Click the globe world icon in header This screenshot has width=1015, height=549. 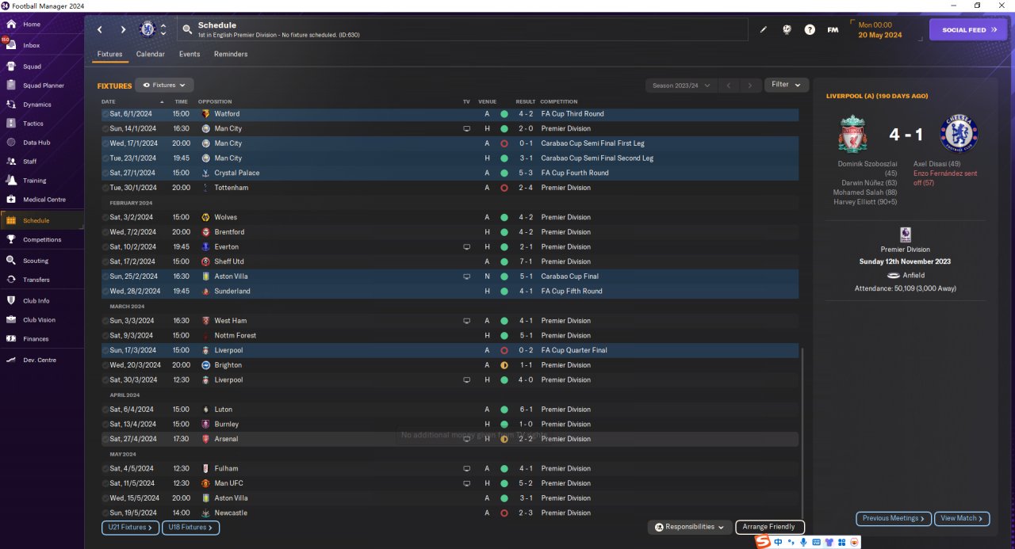click(x=787, y=30)
